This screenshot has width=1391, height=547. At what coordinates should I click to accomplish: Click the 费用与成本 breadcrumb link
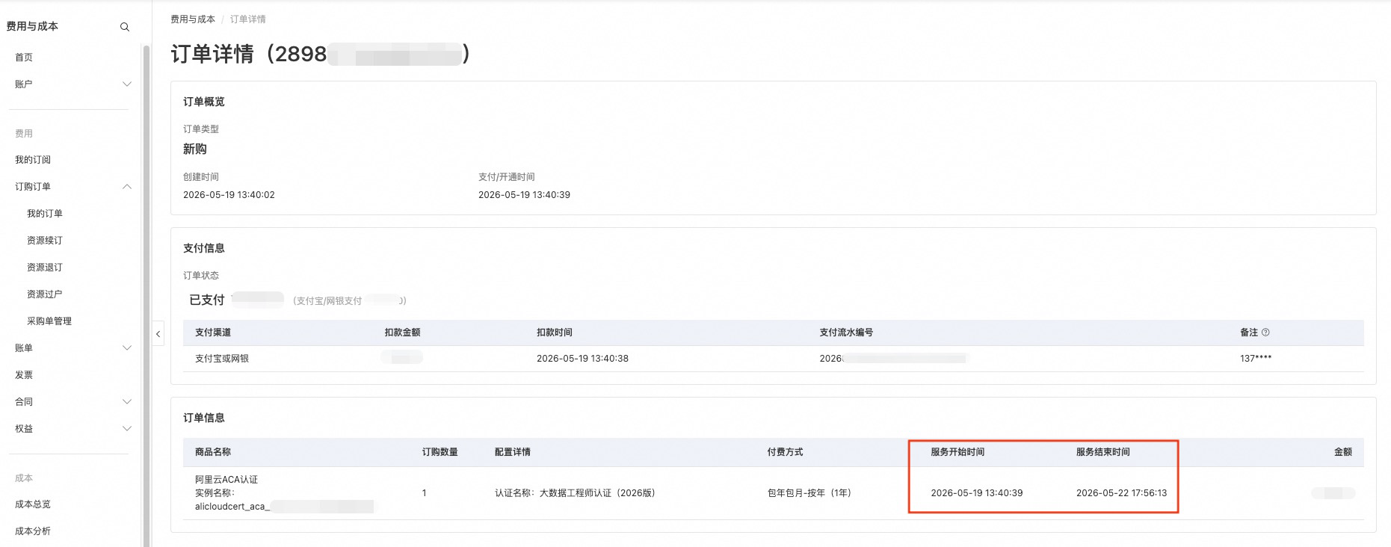(193, 19)
